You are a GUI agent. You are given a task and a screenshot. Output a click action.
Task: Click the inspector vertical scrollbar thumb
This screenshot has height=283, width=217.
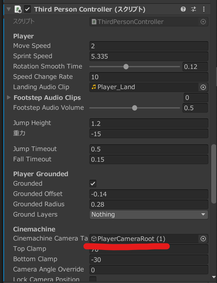coord(214,174)
